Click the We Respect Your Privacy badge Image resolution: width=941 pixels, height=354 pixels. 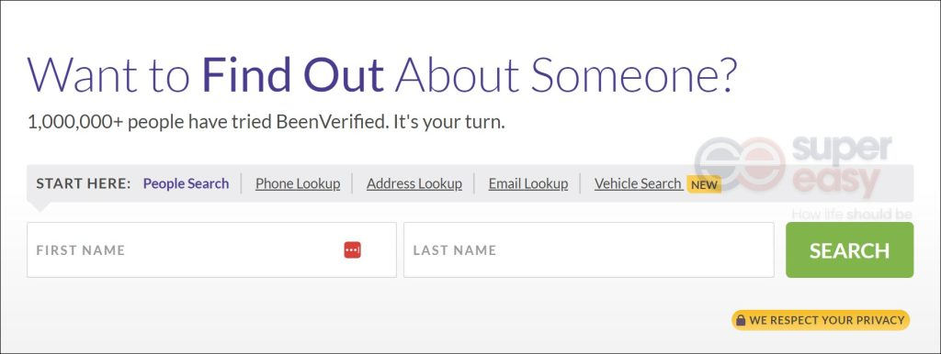(821, 320)
